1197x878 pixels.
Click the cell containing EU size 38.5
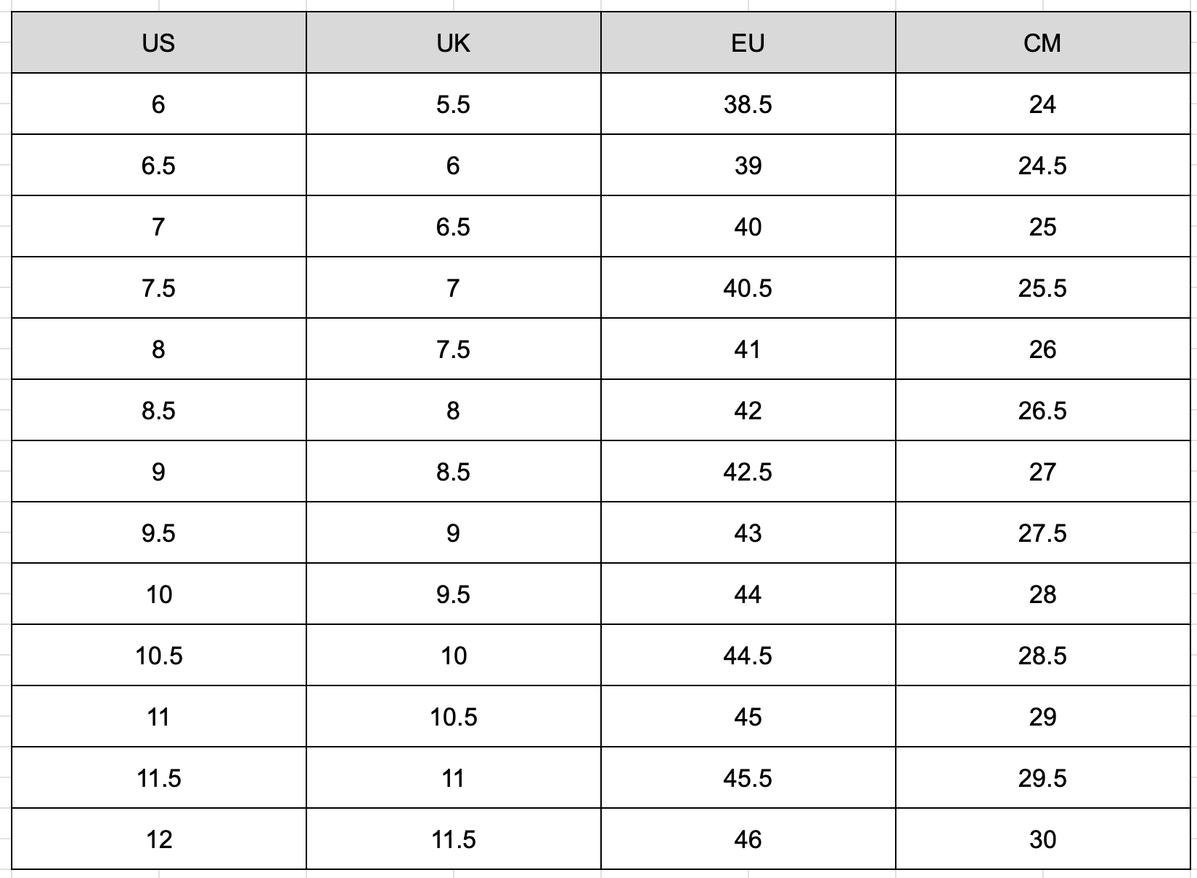click(748, 104)
